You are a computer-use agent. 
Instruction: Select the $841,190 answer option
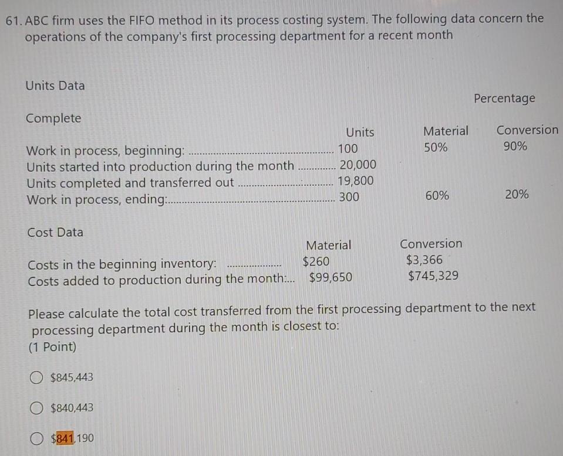(36, 437)
